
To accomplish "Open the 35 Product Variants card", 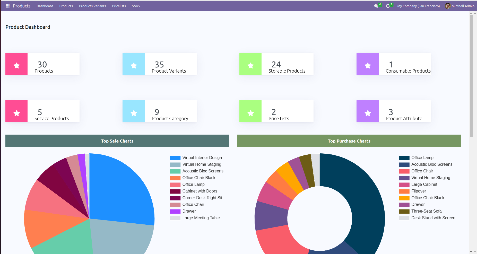I will point(160,64).
